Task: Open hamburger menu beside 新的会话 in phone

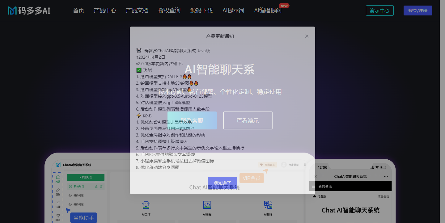Action: (x=313, y=186)
